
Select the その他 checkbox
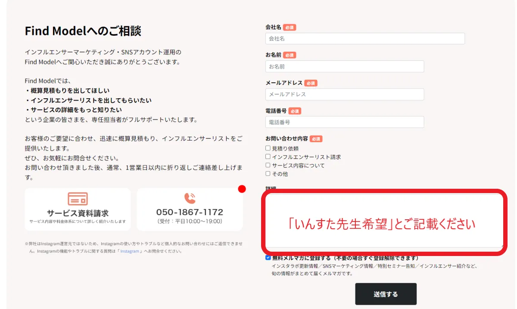click(x=268, y=173)
